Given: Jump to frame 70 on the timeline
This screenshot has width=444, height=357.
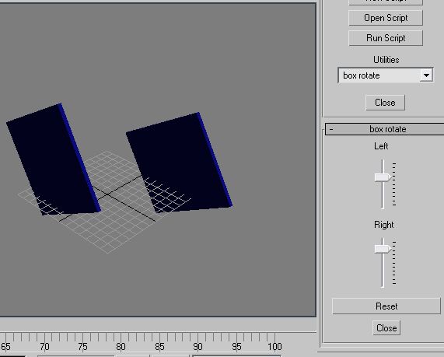Looking at the screenshot, I should click(44, 347).
